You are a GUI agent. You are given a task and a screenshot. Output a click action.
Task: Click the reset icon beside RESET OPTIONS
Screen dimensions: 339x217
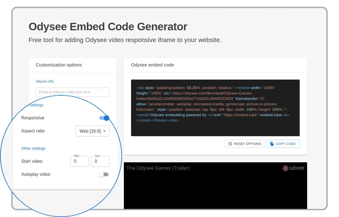pyautogui.click(x=230, y=144)
